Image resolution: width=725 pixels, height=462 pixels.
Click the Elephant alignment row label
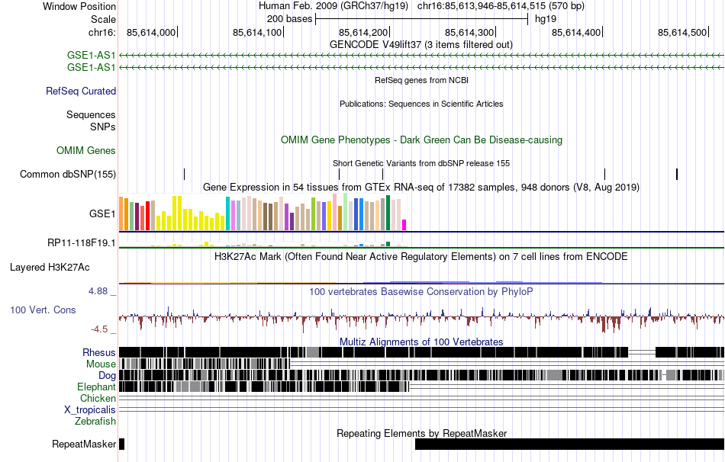click(x=96, y=387)
